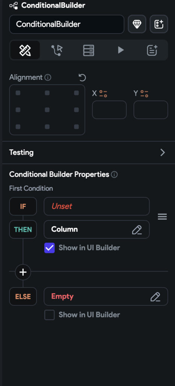Reset alignment with the undo arrow icon
Viewport: 175px width, 386px height.
[82, 78]
